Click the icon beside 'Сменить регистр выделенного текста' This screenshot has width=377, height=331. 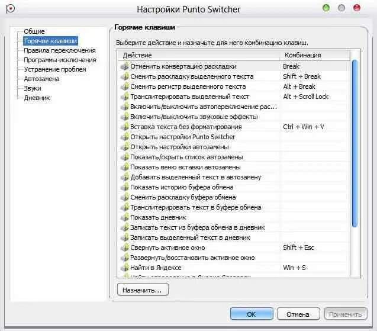click(124, 86)
